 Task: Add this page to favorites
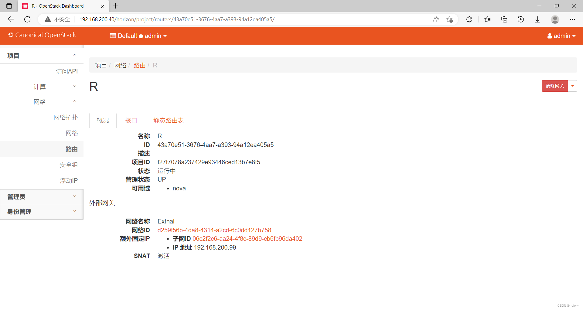pyautogui.click(x=450, y=19)
